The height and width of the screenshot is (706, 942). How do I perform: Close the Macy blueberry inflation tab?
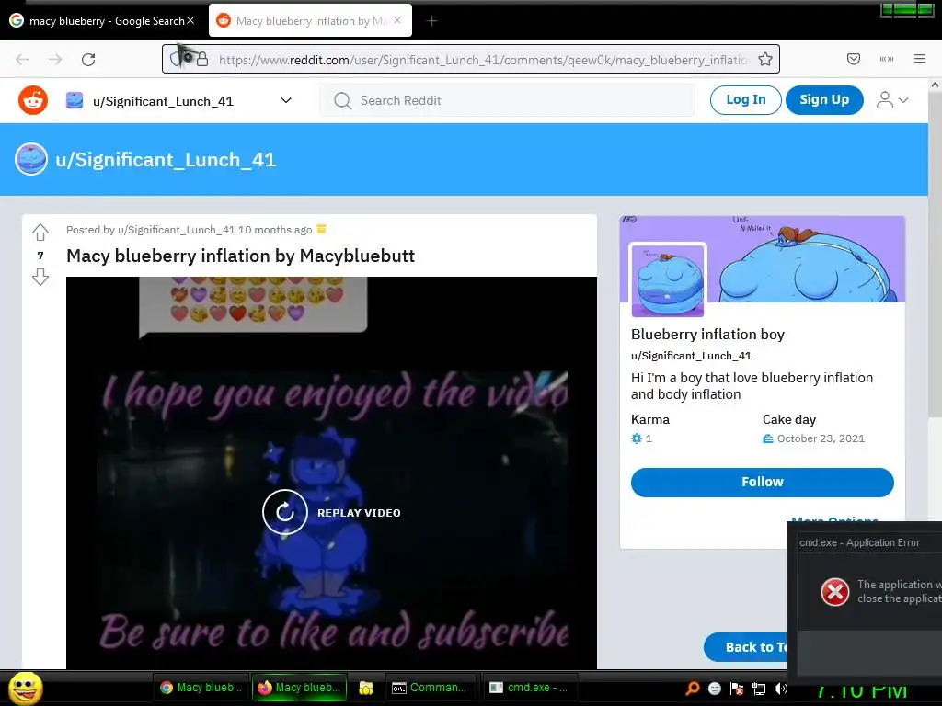point(397,20)
